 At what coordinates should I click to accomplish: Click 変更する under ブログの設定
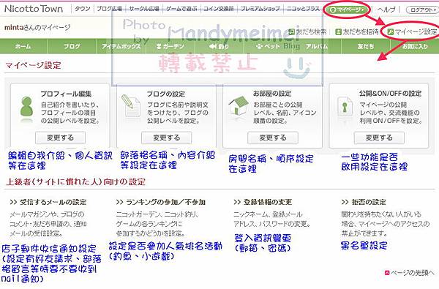[x=166, y=138]
